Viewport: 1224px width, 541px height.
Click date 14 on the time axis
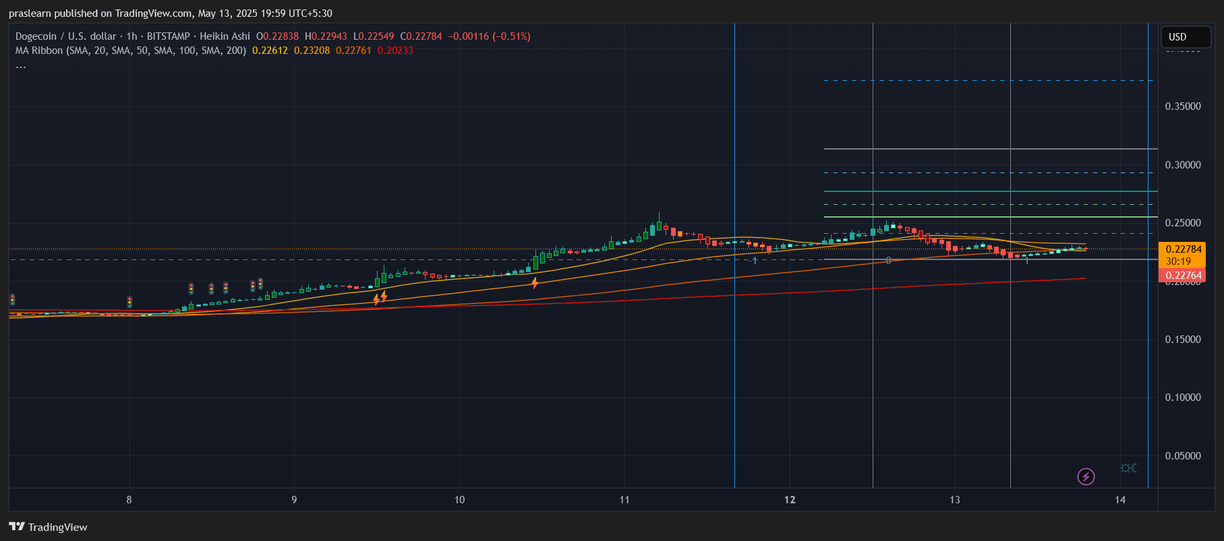(x=1120, y=500)
